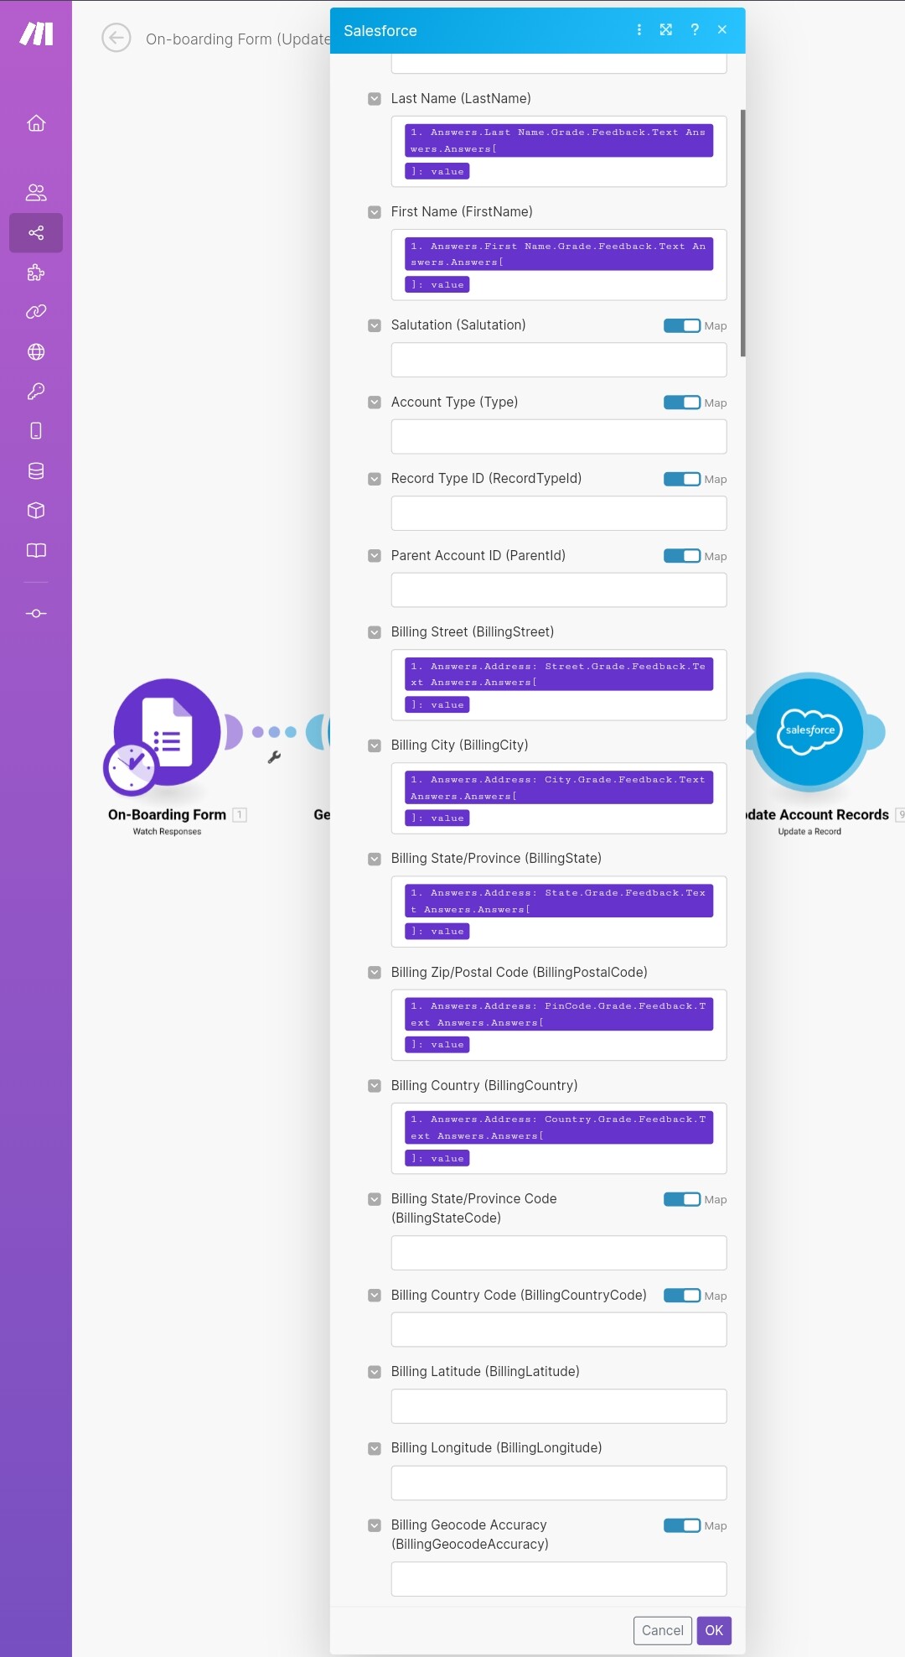Open Templates puzzle icon in sidebar
Viewport: 905px width, 1657px height.
tap(36, 273)
